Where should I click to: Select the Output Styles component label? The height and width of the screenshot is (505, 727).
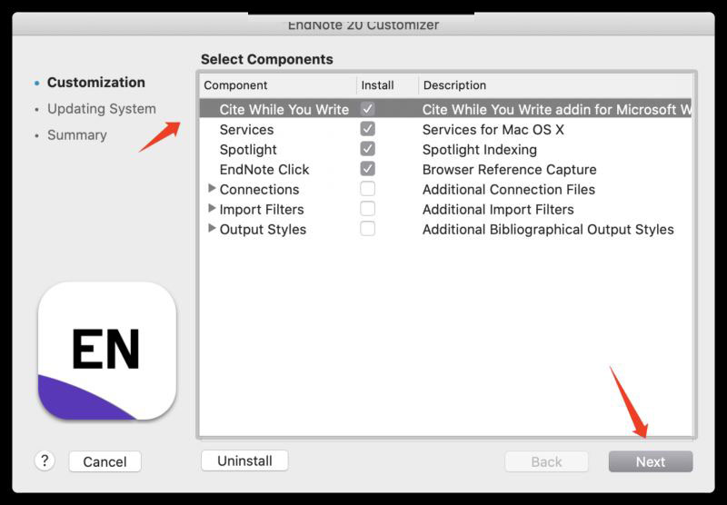pyautogui.click(x=263, y=229)
